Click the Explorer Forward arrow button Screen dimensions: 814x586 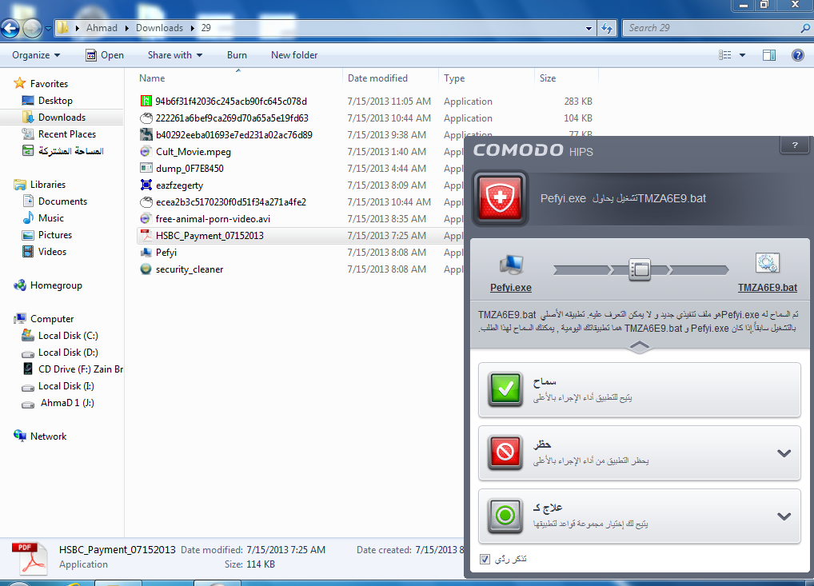[32, 28]
